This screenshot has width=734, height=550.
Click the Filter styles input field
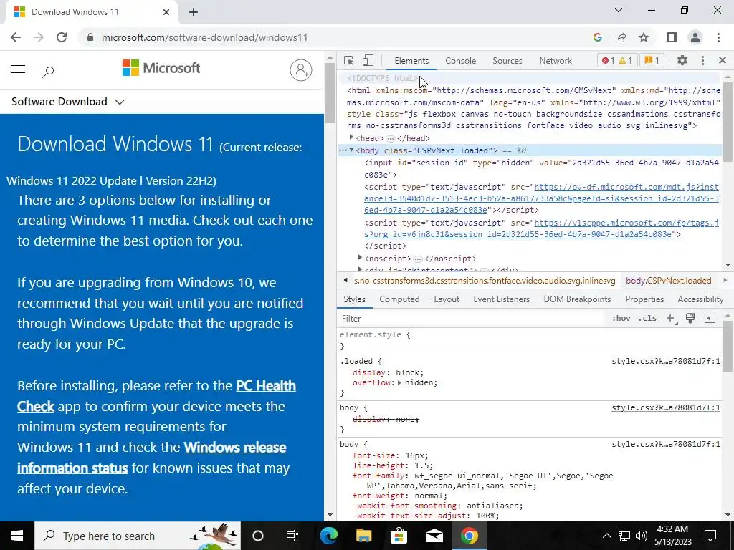coord(473,319)
